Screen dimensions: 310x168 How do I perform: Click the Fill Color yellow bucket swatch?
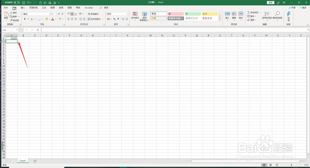(x=47, y=19)
